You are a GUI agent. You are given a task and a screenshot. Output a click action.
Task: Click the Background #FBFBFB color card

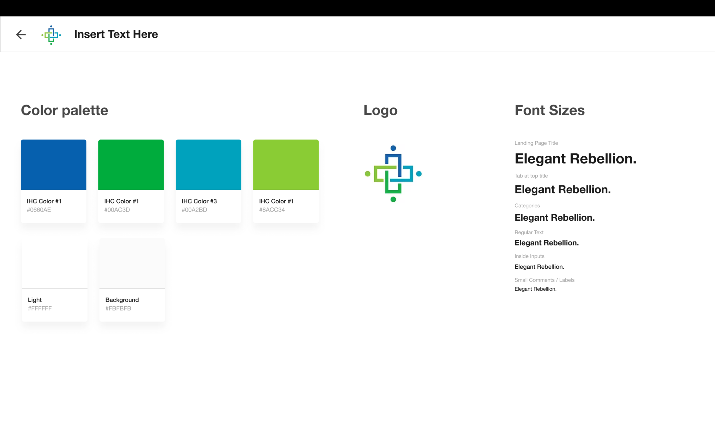point(132,280)
